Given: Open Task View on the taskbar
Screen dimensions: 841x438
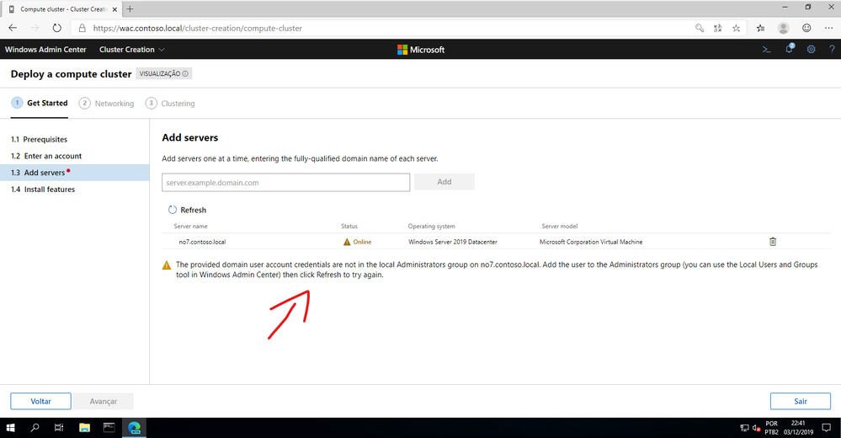Looking at the screenshot, I should (59, 428).
